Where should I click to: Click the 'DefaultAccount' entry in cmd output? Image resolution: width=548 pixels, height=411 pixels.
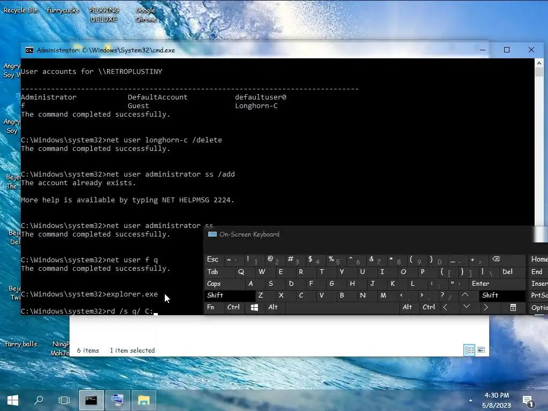158,97
